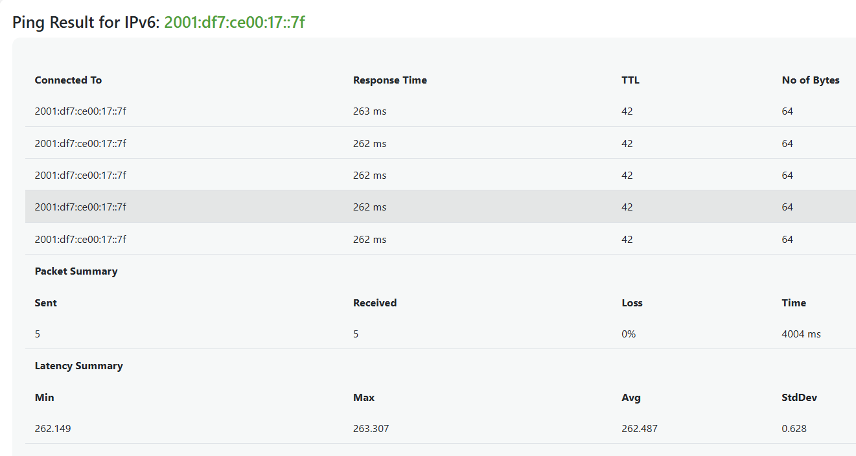Click the green IPv6 address in heading
856x456 pixels.
pos(235,22)
